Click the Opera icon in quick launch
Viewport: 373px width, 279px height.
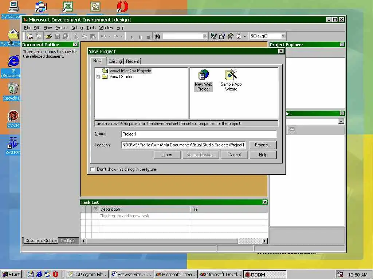55,275
